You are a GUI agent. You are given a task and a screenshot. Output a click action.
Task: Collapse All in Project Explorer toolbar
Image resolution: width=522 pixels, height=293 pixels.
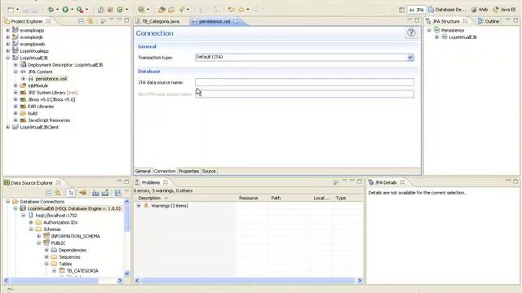click(81, 21)
